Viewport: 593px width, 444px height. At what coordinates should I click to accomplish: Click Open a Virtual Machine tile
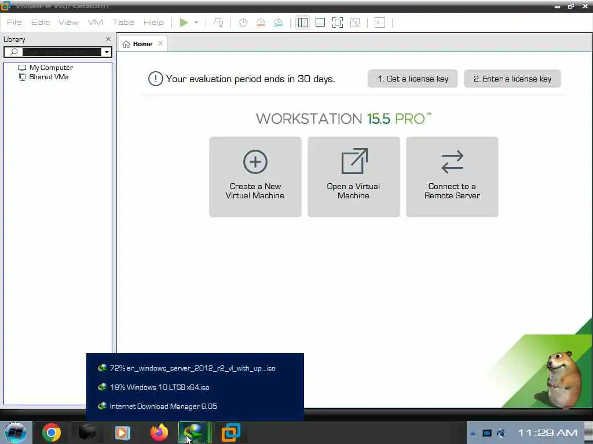(x=354, y=177)
